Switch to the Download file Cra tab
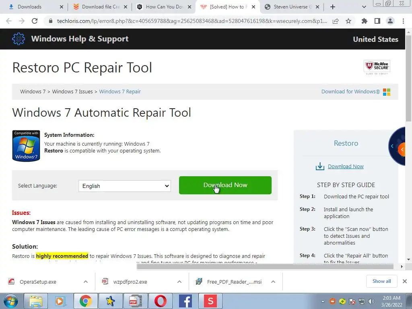 click(x=101, y=7)
